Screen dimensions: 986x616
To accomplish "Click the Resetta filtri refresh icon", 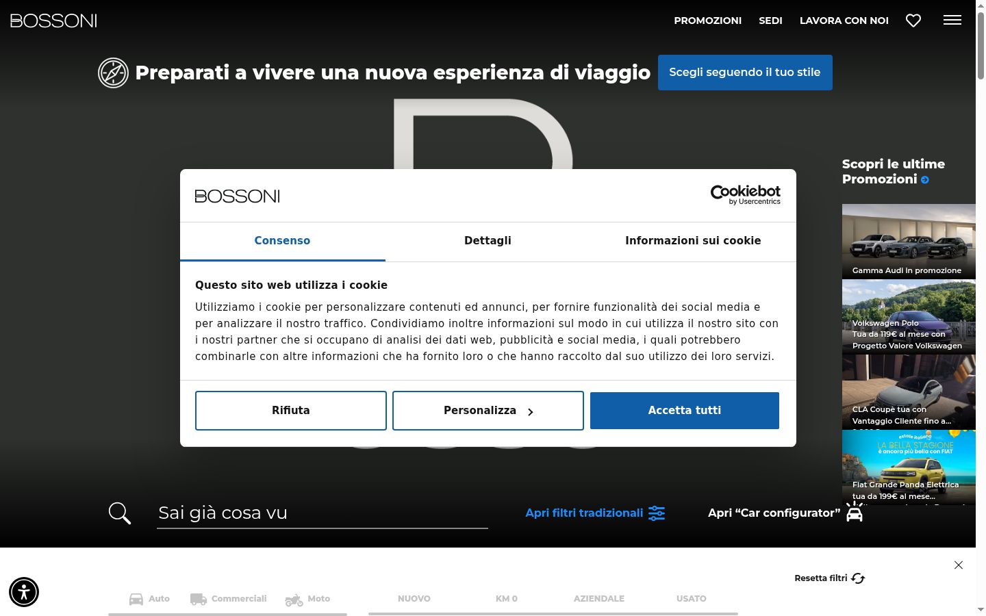I will [x=858, y=578].
